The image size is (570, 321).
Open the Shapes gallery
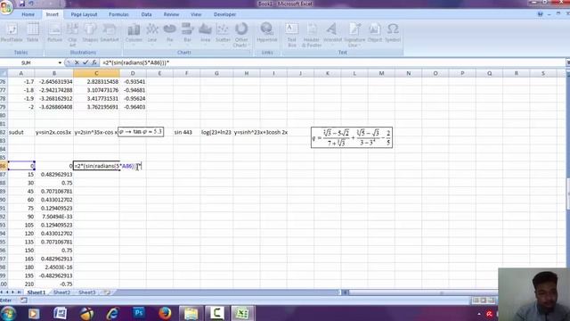[x=90, y=33]
